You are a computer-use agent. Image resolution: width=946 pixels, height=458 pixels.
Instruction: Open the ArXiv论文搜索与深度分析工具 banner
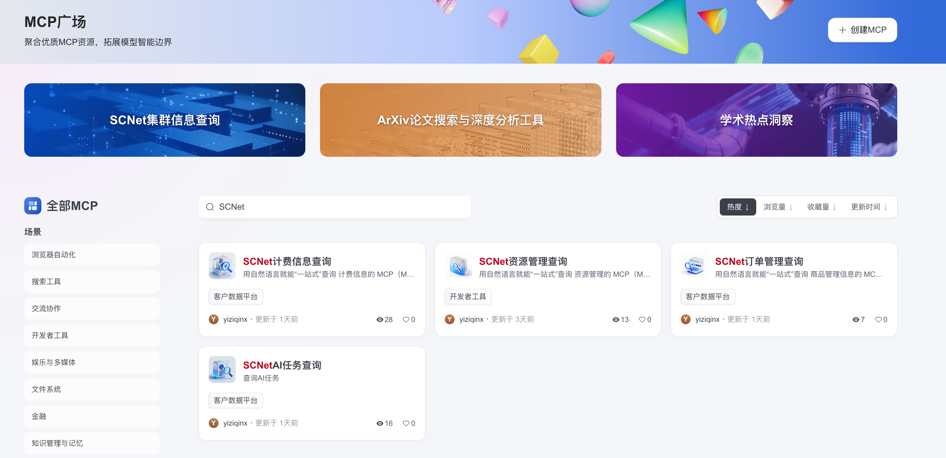[460, 120]
